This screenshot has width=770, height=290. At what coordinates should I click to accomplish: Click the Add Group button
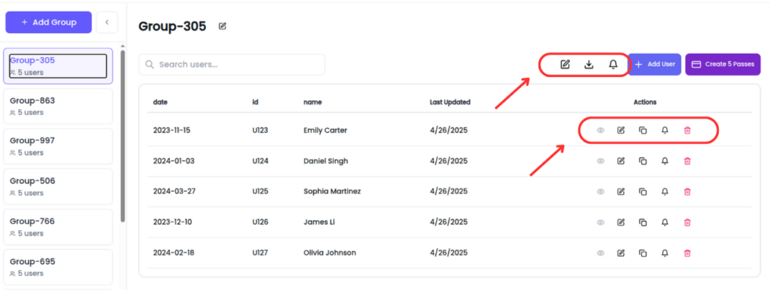tap(49, 22)
